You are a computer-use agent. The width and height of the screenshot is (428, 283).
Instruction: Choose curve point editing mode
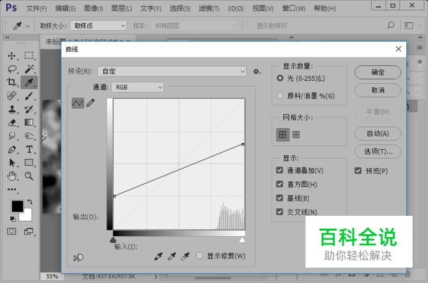coord(77,103)
